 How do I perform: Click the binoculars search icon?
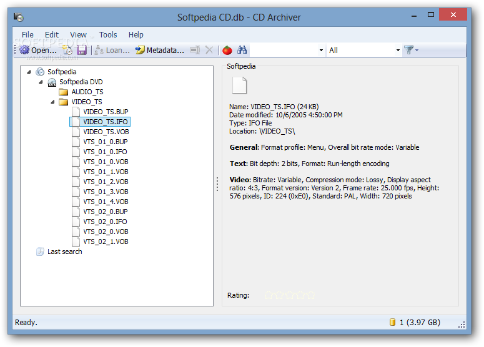pyautogui.click(x=242, y=50)
